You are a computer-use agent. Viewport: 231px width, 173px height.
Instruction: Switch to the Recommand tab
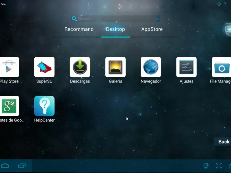click(79, 29)
